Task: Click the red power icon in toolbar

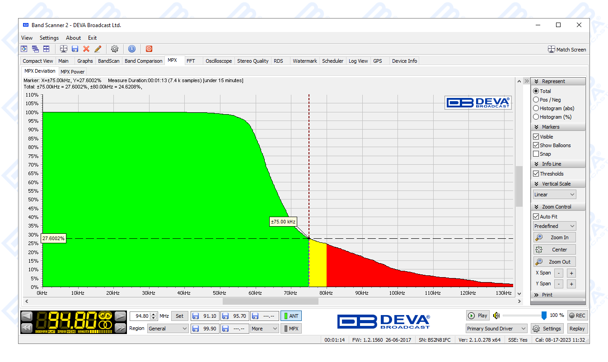Action: click(x=149, y=49)
